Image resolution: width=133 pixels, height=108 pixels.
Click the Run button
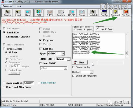coord(80,63)
